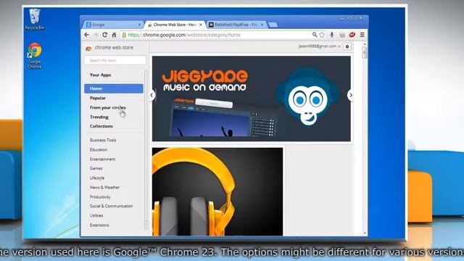Image resolution: width=464 pixels, height=261 pixels.
Task: Browse the Games category
Action: [96, 168]
